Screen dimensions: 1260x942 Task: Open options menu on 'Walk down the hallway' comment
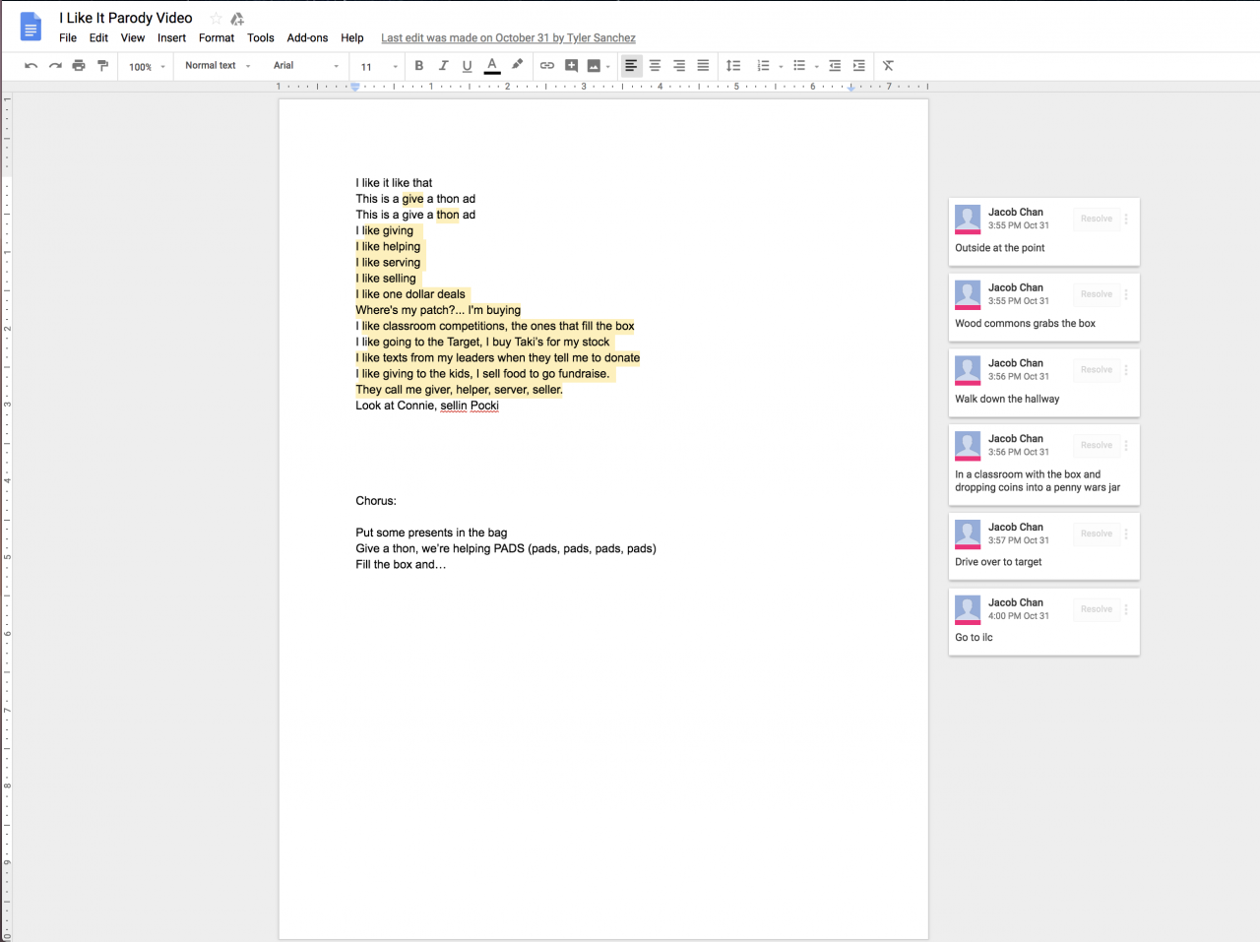click(1126, 370)
